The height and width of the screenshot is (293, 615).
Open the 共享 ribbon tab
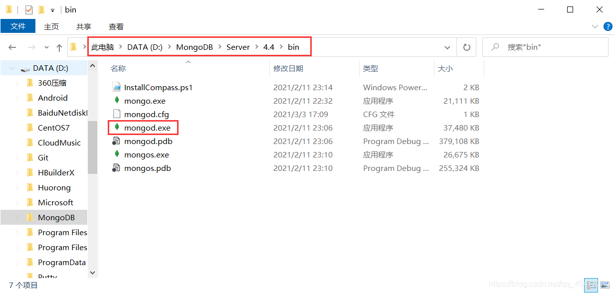(x=84, y=26)
